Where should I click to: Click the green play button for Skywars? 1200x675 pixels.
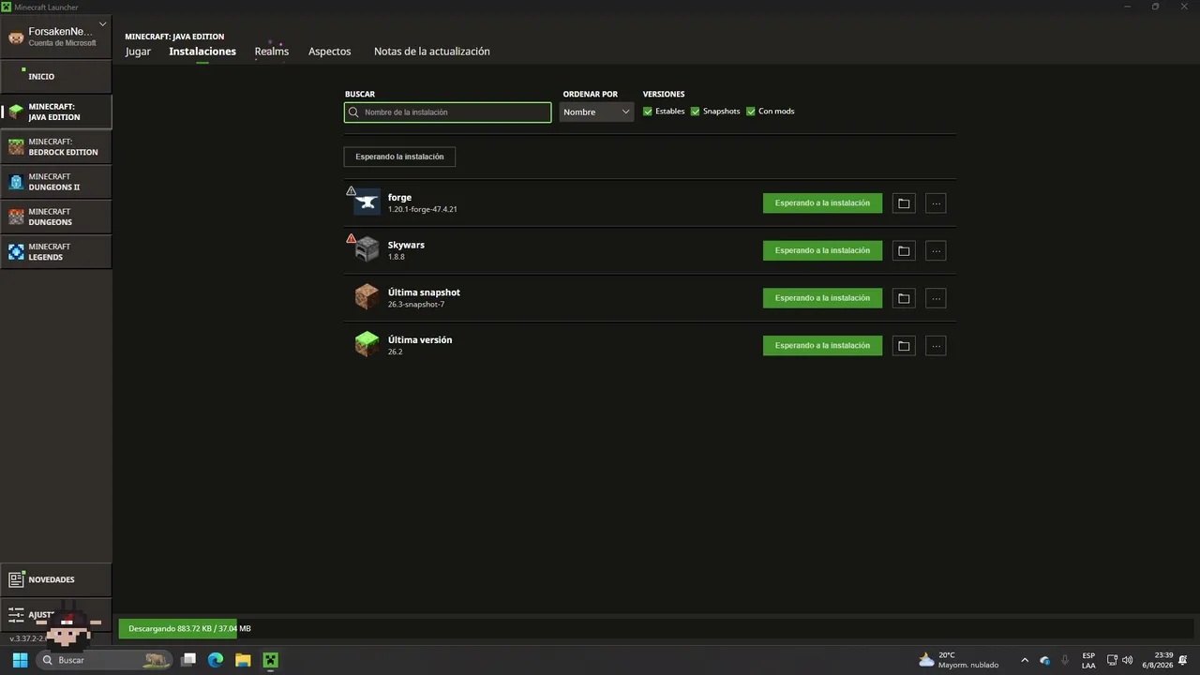pos(822,250)
